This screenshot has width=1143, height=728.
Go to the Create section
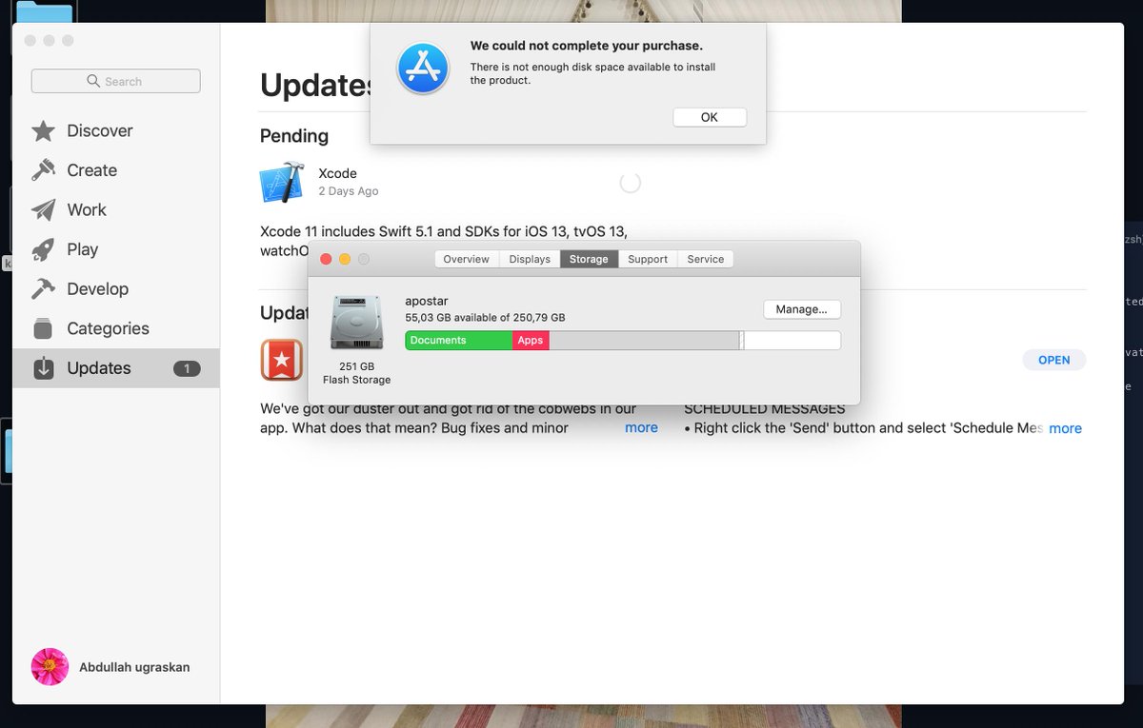(92, 170)
